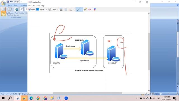Copy the snip to clipboard
Image resolution: width=179 pixels, height=101 pixels.
(x=65, y=9)
